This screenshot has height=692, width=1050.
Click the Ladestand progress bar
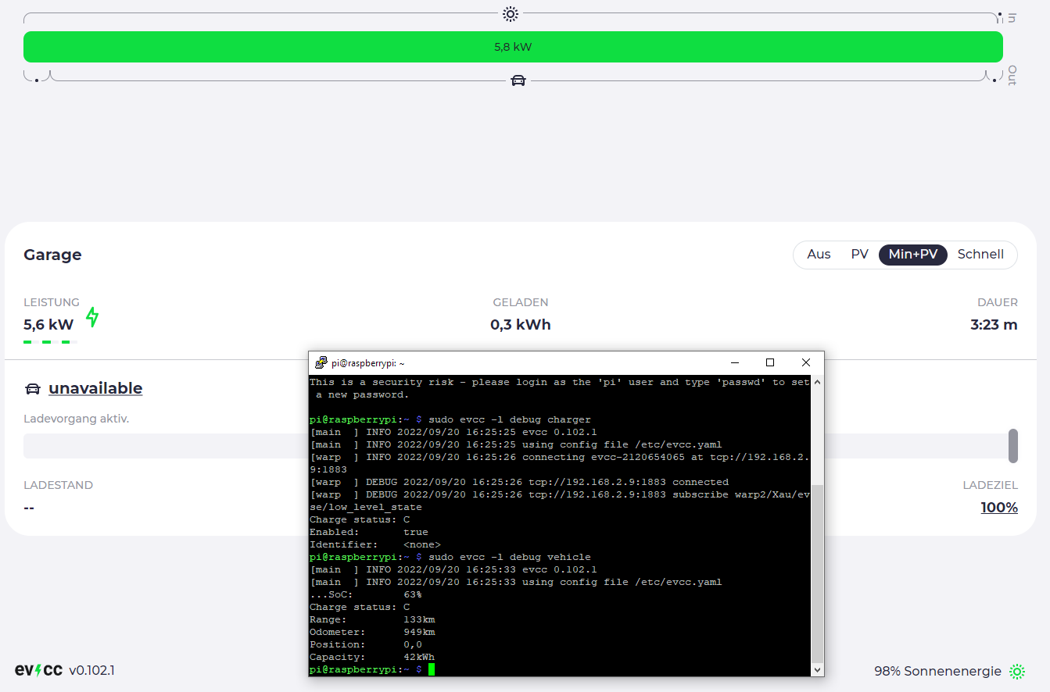tap(156, 445)
